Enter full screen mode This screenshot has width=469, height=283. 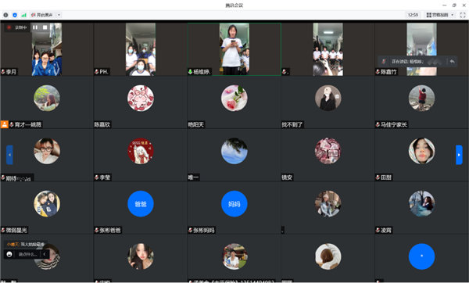tap(463, 15)
